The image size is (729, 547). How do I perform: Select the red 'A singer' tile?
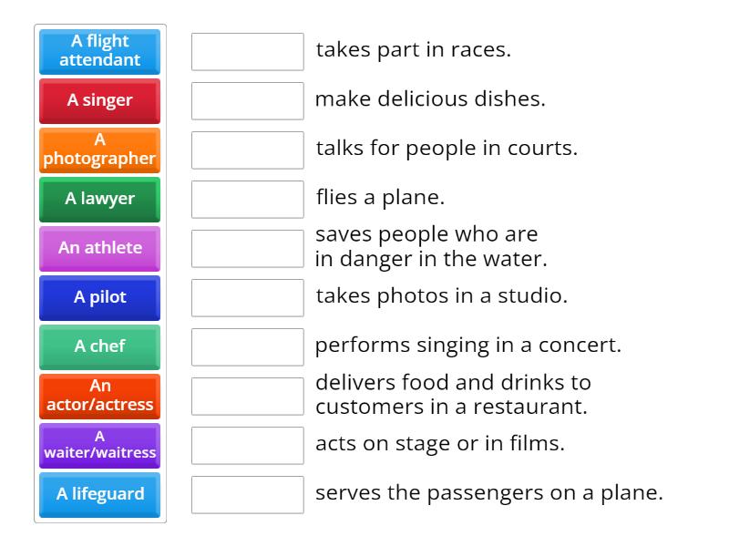(100, 100)
